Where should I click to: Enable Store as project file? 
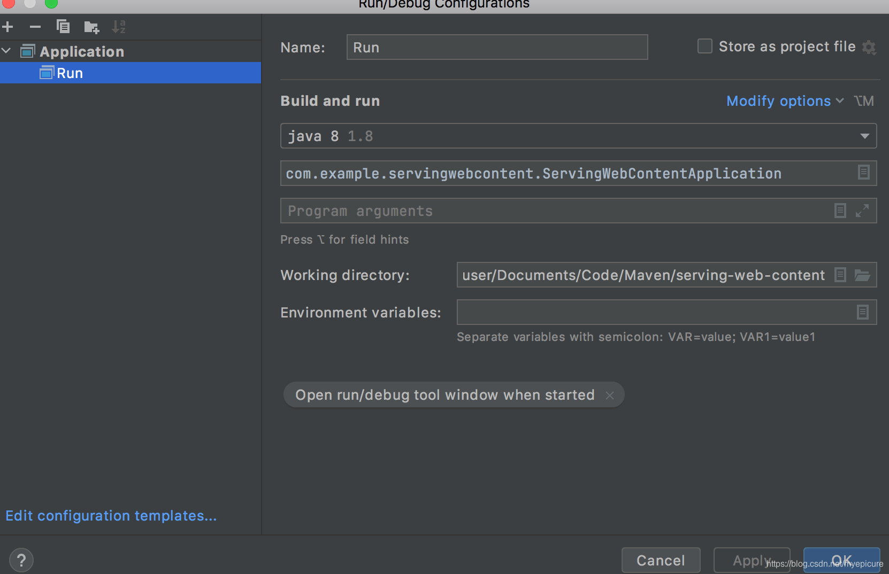tap(704, 46)
